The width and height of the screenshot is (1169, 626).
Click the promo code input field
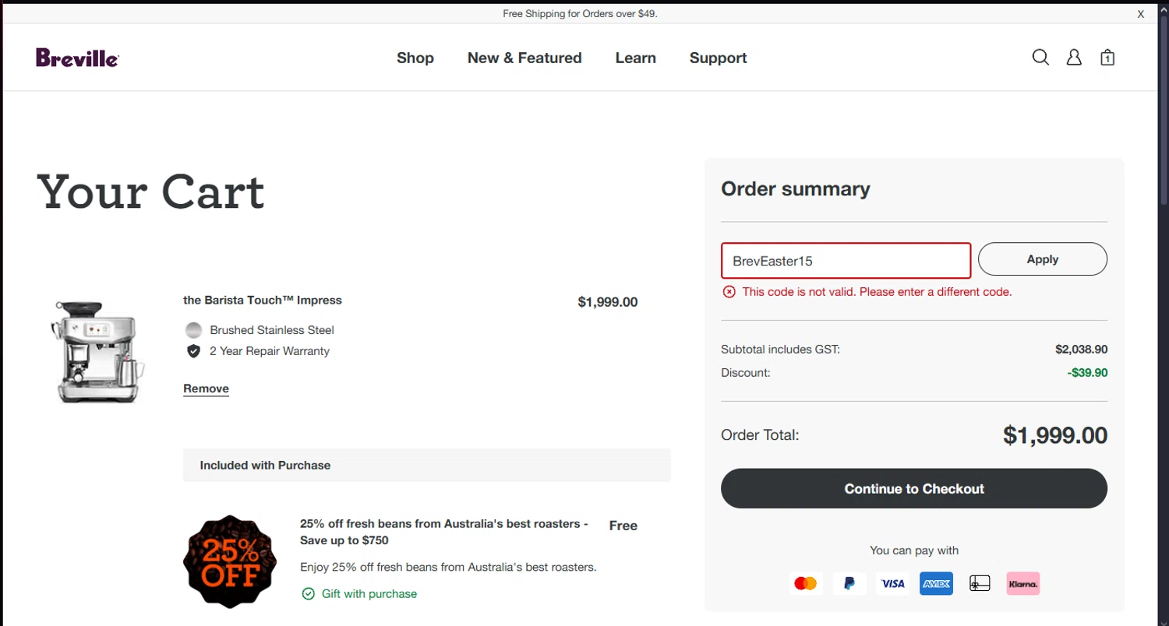tap(846, 261)
